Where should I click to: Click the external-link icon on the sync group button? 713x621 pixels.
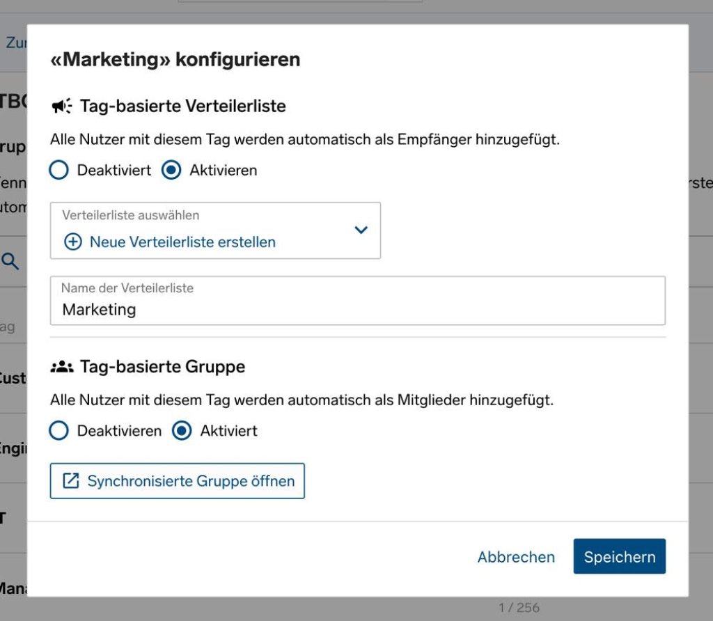pos(71,481)
